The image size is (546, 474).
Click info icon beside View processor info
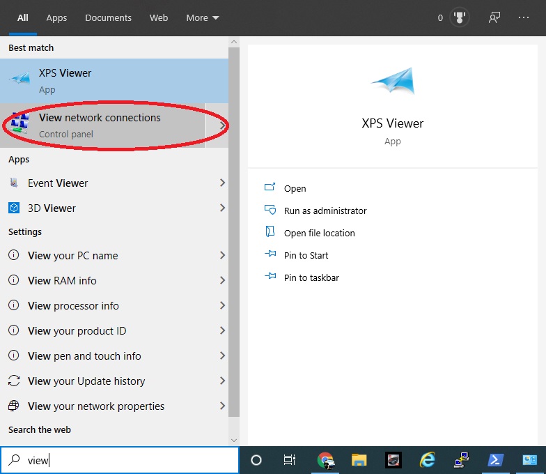[x=14, y=305]
